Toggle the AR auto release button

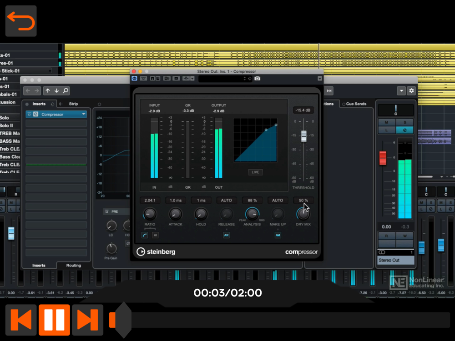(226, 235)
